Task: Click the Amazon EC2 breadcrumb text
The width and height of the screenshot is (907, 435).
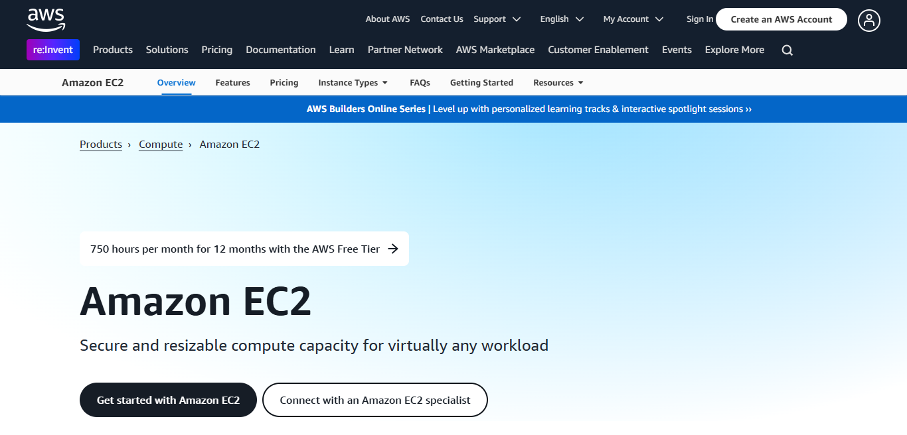Action: point(230,145)
